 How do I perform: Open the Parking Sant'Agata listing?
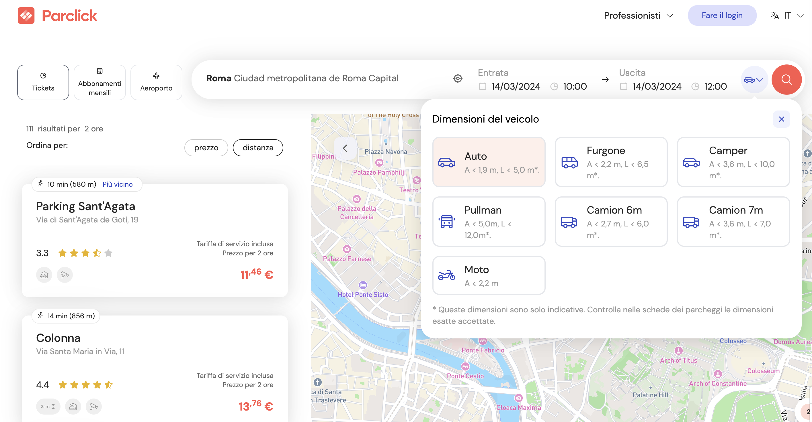pyautogui.click(x=85, y=206)
